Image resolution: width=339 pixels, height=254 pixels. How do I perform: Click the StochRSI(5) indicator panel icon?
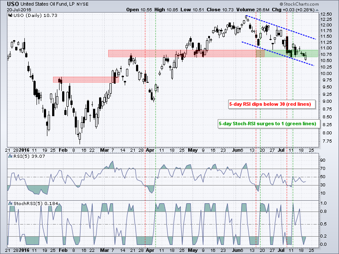pyautogui.click(x=10, y=203)
